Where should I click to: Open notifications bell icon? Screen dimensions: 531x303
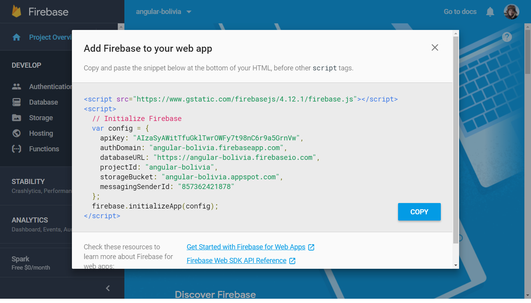[x=490, y=12]
